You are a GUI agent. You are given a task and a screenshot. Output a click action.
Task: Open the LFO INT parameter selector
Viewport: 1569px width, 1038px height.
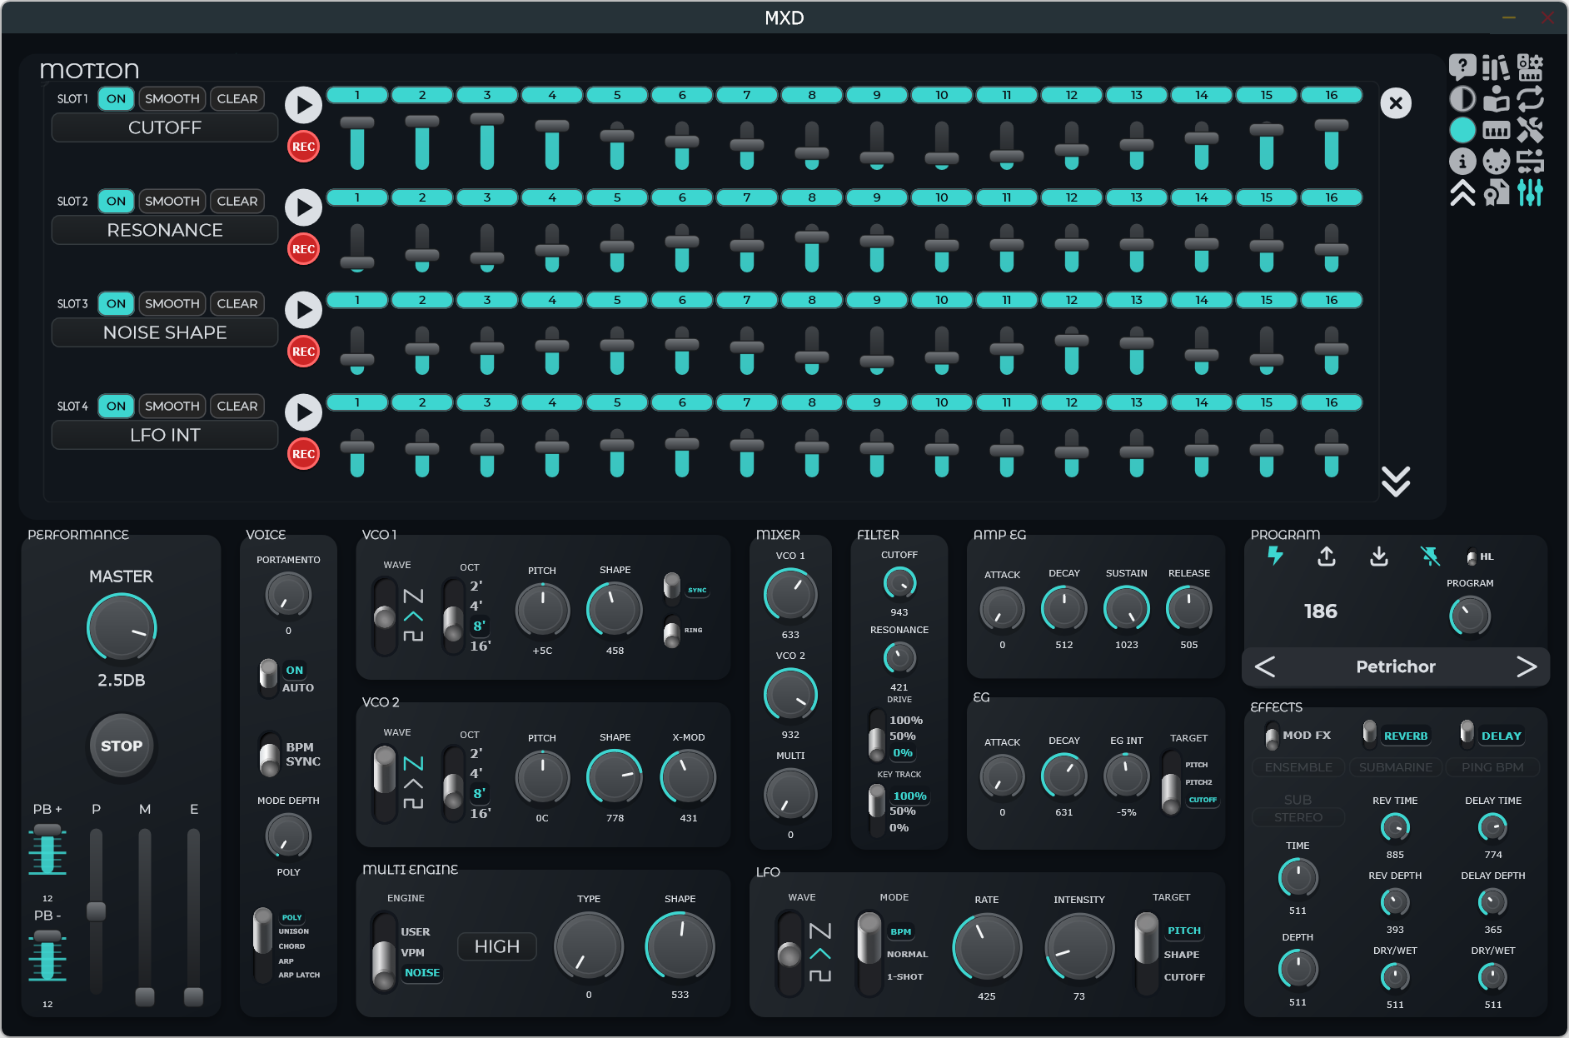coord(165,435)
